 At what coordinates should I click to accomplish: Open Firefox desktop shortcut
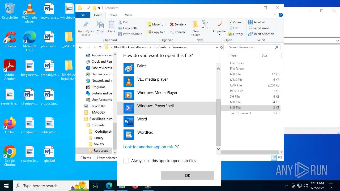click(10, 125)
